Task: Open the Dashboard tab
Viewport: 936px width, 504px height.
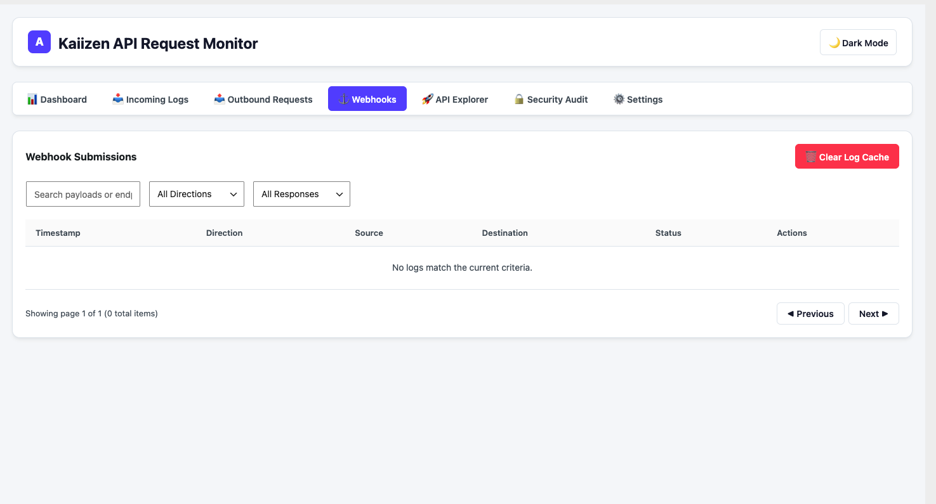Action: pyautogui.click(x=57, y=99)
